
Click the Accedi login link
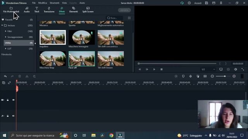click(198, 3)
